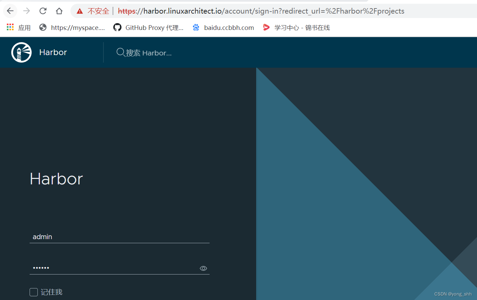Reload the page with refresh icon
Image resolution: width=477 pixels, height=300 pixels.
point(43,11)
